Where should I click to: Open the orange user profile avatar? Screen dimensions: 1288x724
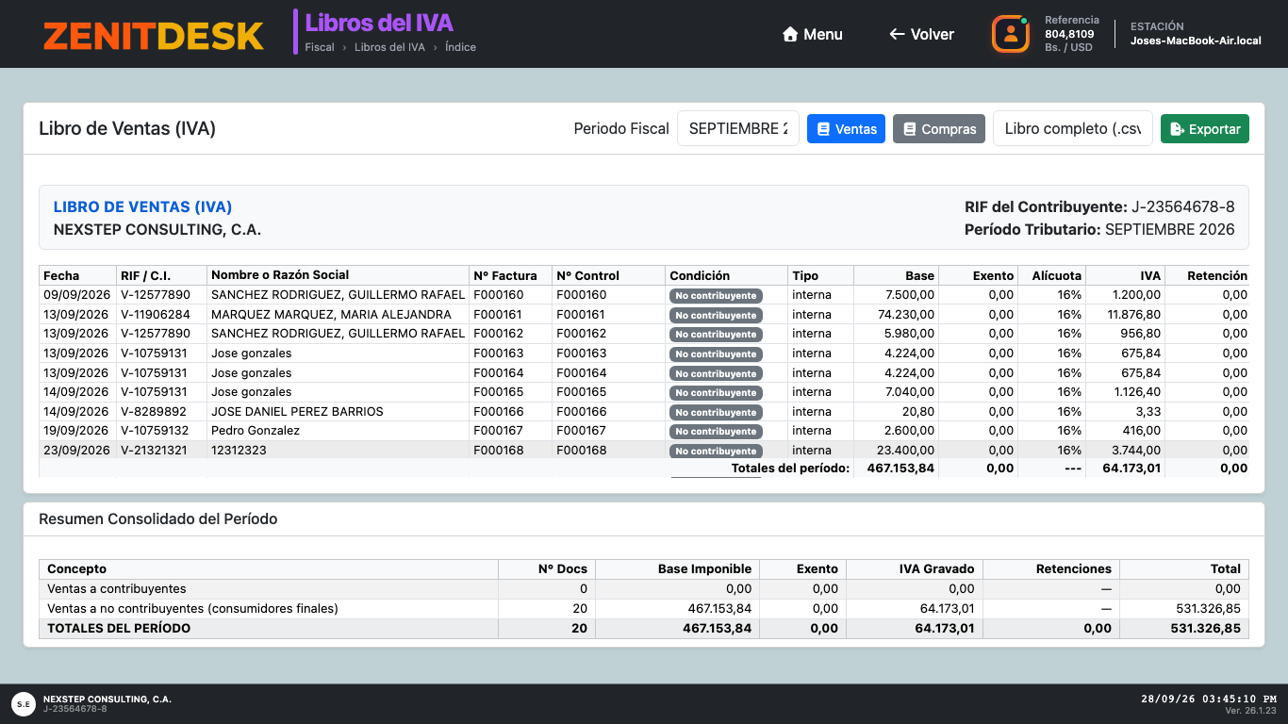pyautogui.click(x=1010, y=34)
